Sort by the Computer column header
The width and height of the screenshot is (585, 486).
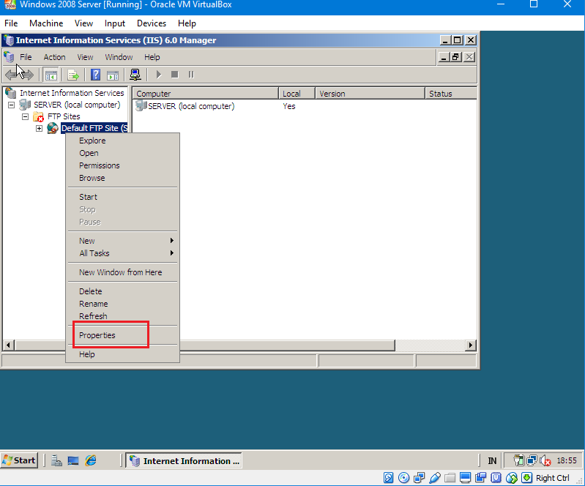pos(206,94)
